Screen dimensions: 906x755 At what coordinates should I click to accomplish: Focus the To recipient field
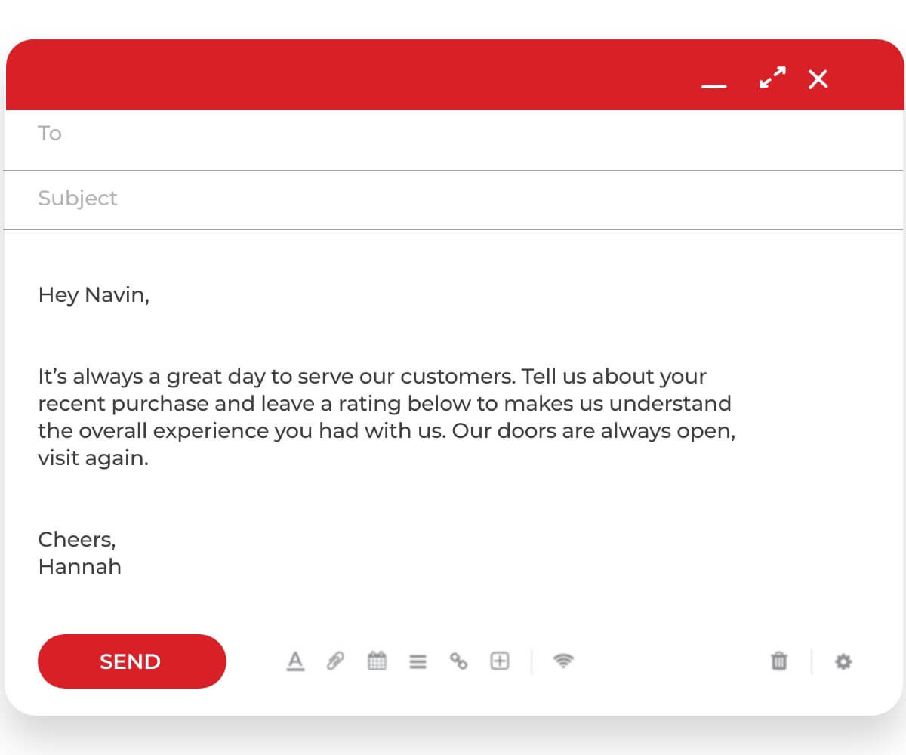click(453, 140)
